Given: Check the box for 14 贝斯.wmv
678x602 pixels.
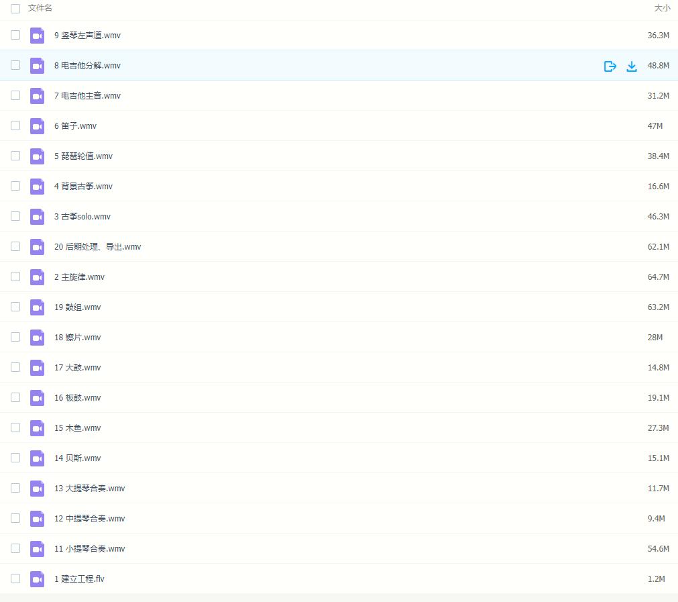Looking at the screenshot, I should (15, 458).
